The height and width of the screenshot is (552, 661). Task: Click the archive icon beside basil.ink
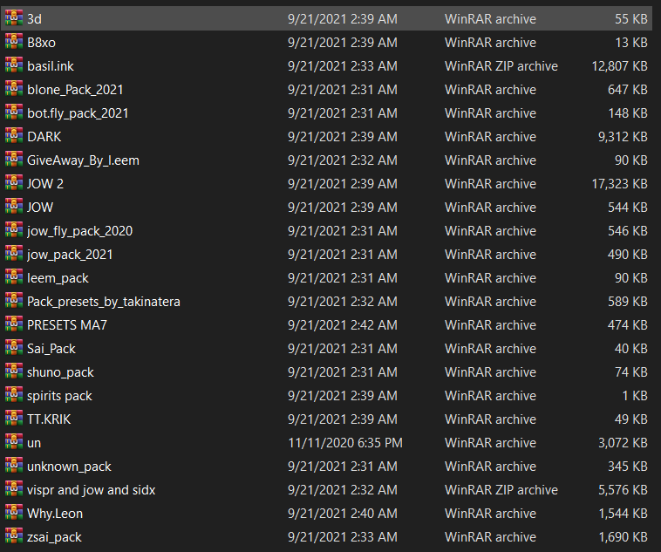click(x=14, y=65)
